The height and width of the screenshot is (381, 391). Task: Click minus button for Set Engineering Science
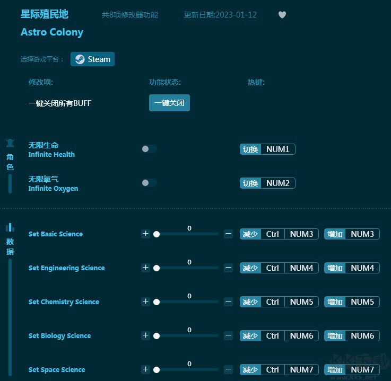(228, 268)
